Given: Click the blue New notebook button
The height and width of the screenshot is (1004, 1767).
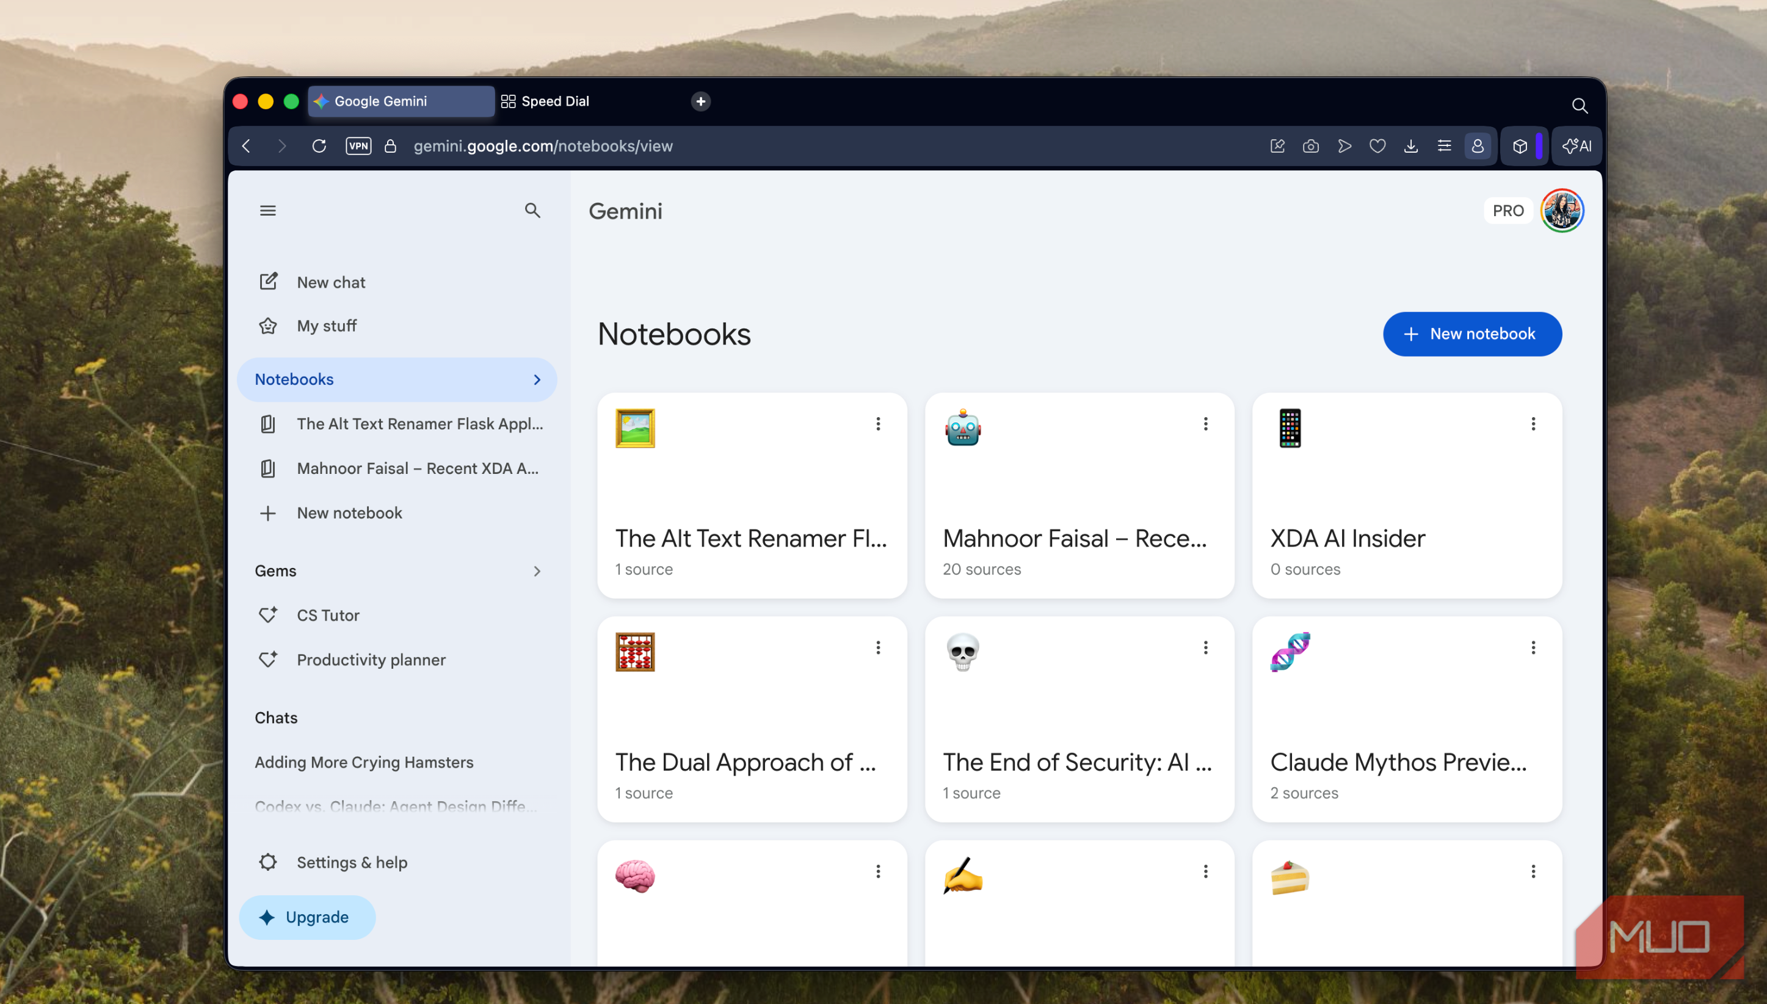Looking at the screenshot, I should pos(1472,333).
